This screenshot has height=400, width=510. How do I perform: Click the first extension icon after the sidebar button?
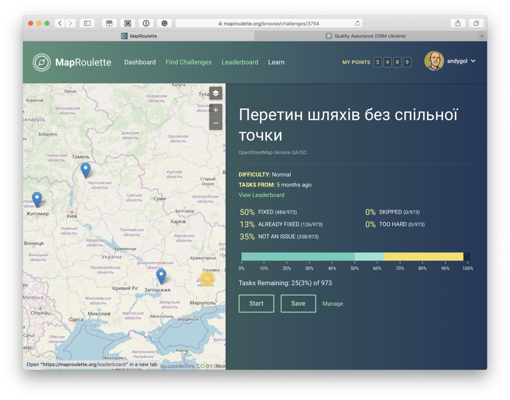point(109,23)
